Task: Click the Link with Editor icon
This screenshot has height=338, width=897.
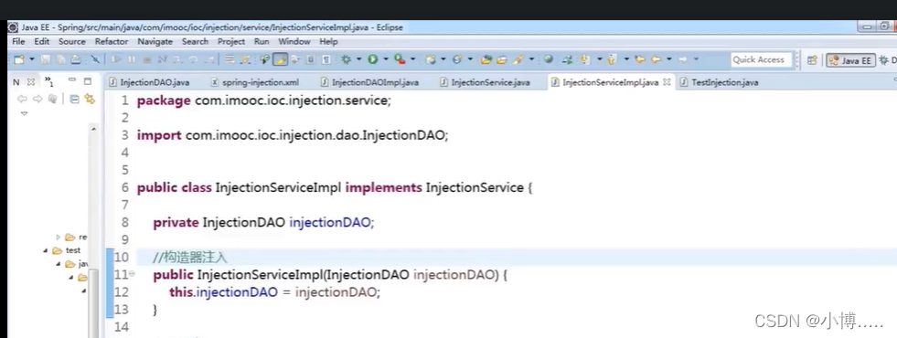Action: tap(90, 99)
